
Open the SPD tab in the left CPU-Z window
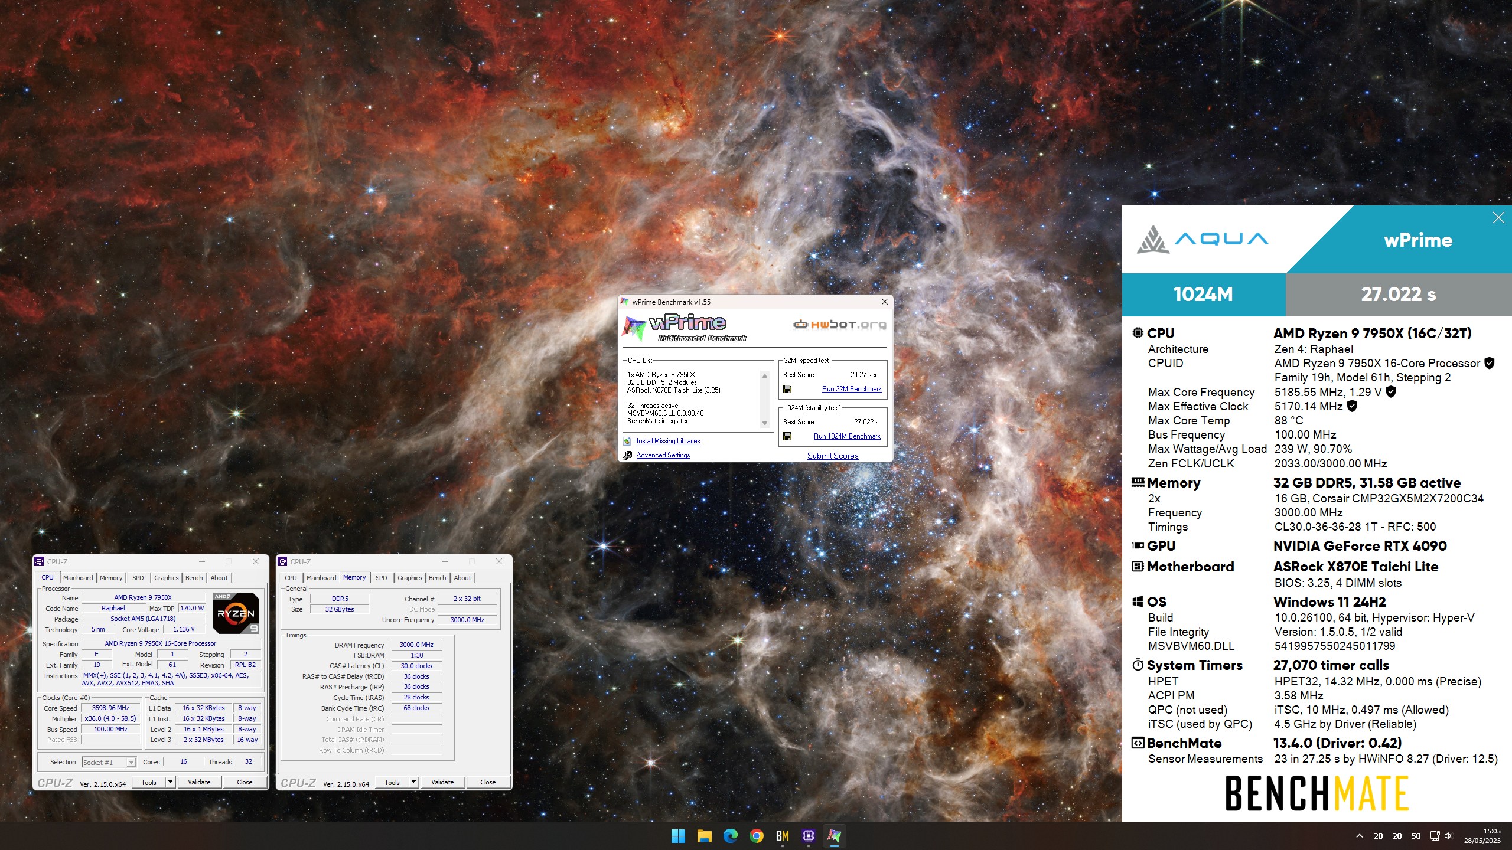138,578
